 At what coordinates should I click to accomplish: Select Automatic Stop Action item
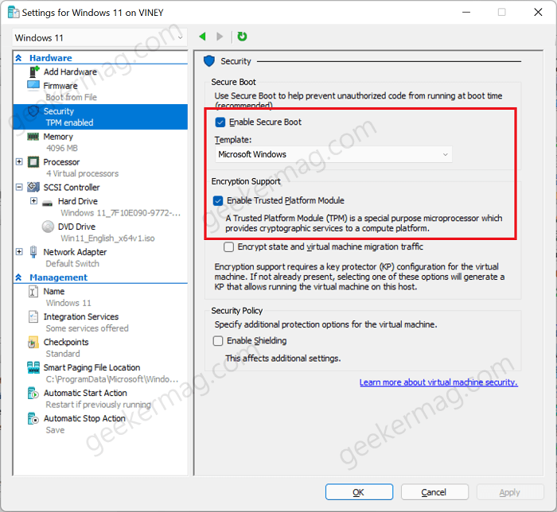tap(84, 419)
